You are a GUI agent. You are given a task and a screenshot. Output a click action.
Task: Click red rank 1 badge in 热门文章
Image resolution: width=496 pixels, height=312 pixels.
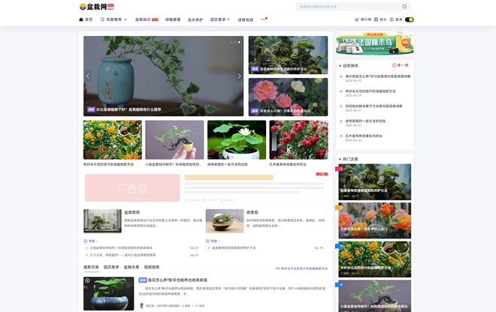[x=340, y=169]
